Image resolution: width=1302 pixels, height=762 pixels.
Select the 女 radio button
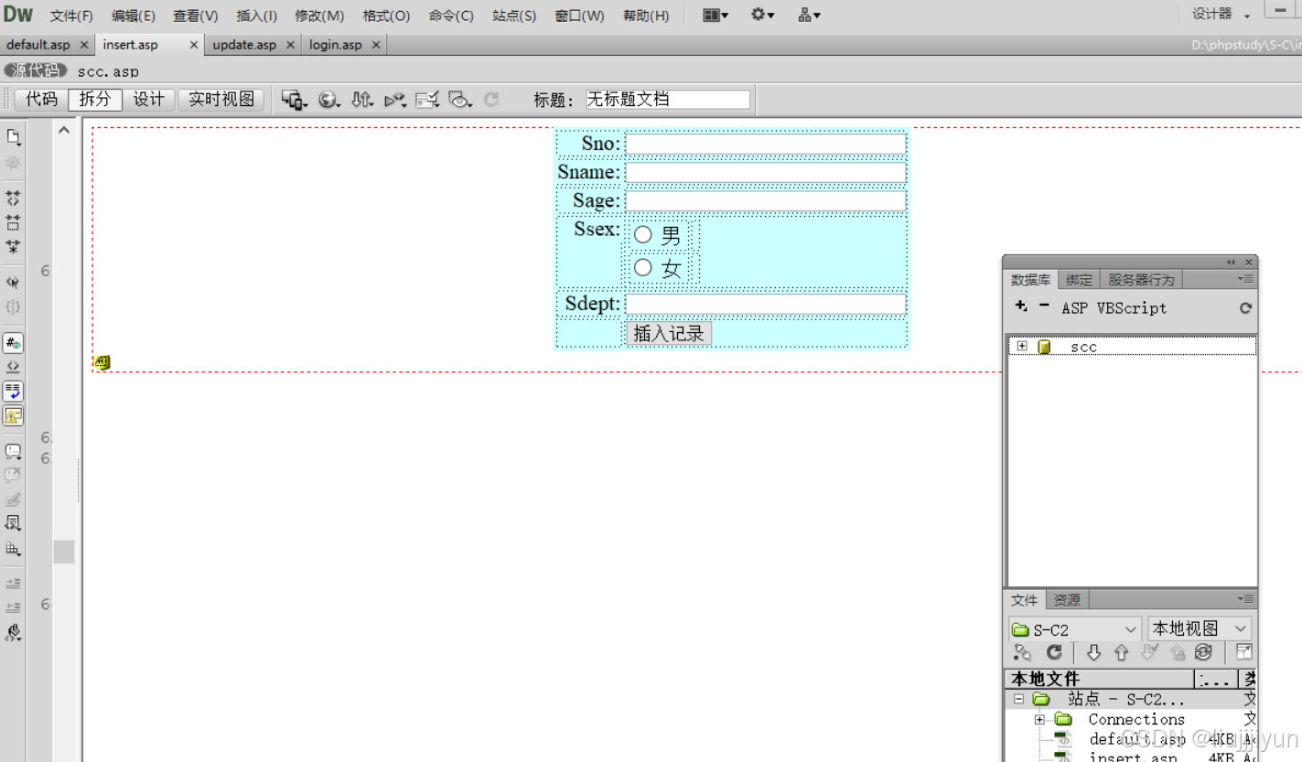click(643, 267)
